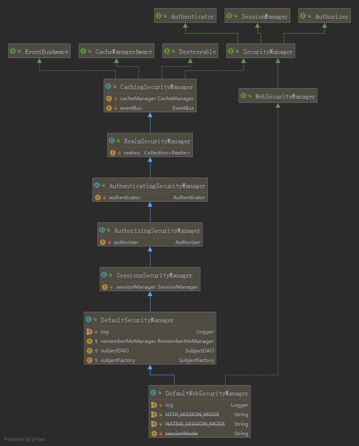Click the Authorizer interface icon
The image size is (359, 446).
click(303, 16)
